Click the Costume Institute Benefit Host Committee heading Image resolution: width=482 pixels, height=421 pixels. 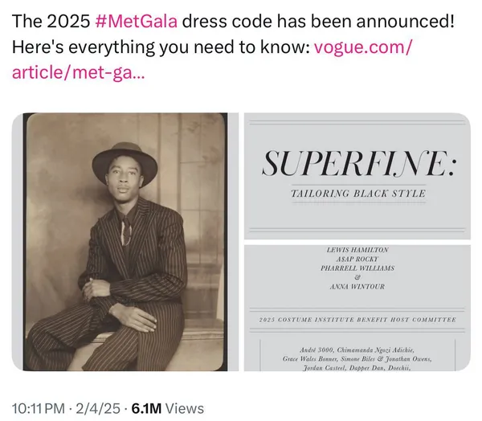[x=357, y=320]
